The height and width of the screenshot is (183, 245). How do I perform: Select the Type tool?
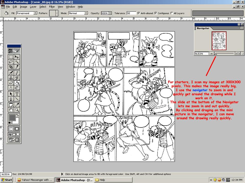click(x=17, y=94)
